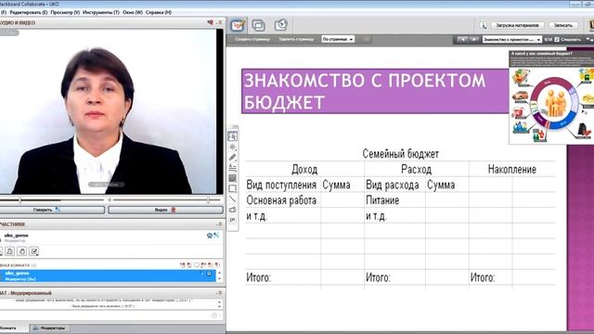594x334 pixels.
Task: Click the Семейный бюджет table title
Action: tap(400, 154)
